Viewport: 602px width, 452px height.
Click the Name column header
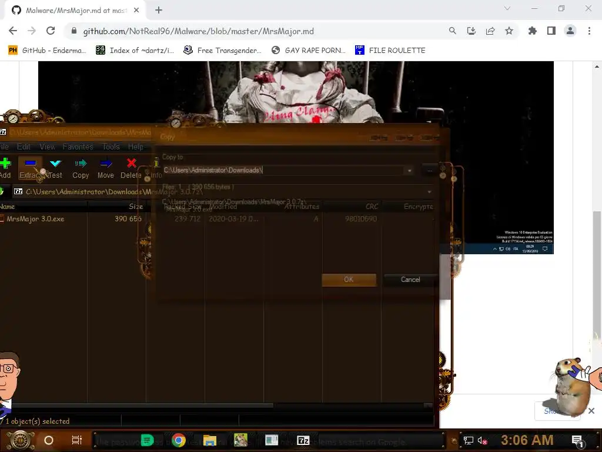point(43,207)
